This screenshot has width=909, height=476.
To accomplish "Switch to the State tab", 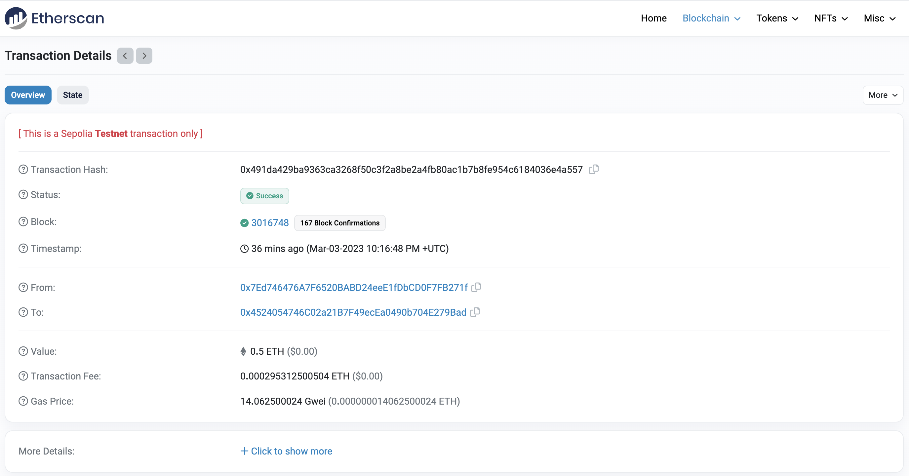I will click(72, 95).
